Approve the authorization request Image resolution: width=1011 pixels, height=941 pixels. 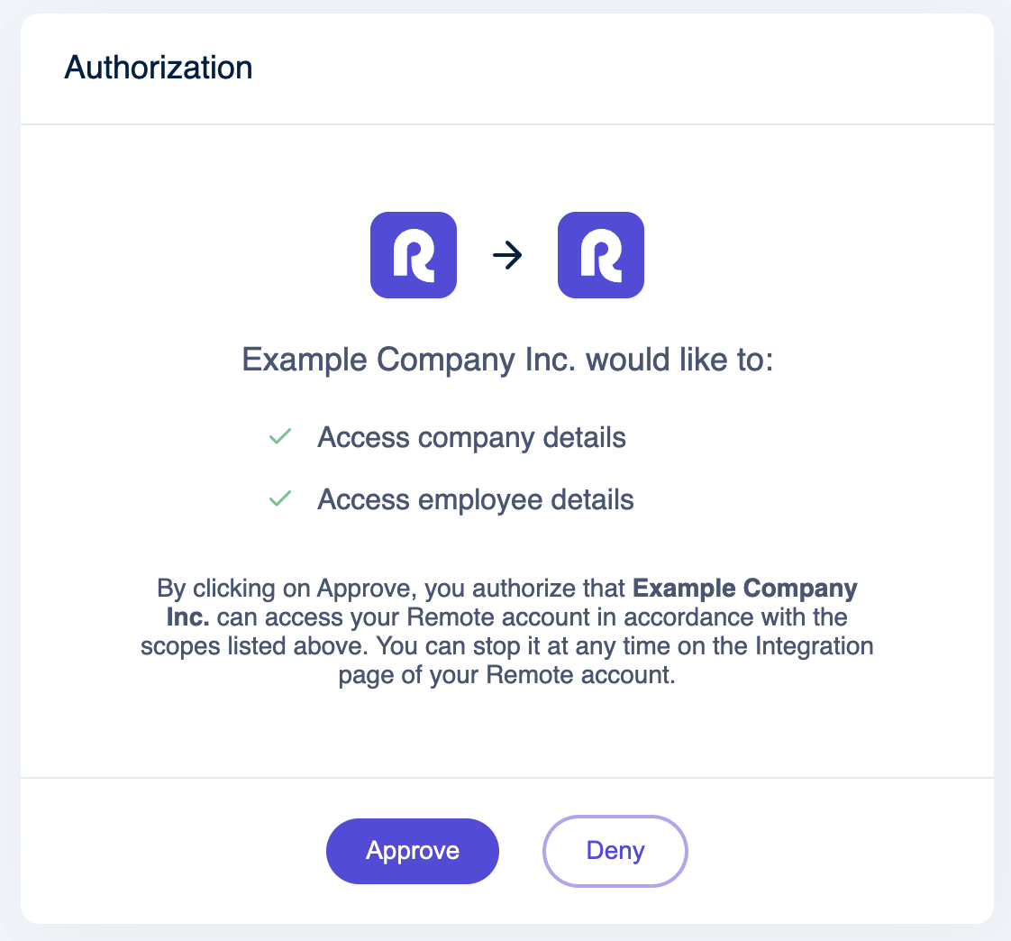(x=413, y=851)
